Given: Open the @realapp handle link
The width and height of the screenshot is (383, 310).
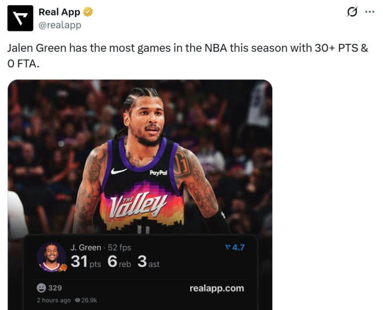Looking at the screenshot, I should (60, 25).
